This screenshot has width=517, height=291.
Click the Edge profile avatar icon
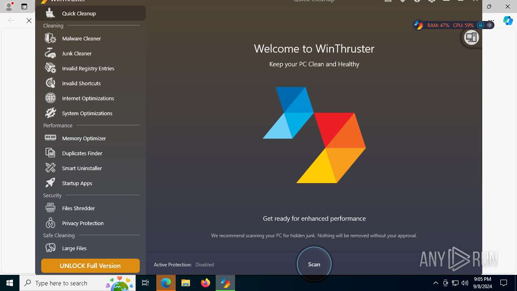tap(9, 6)
